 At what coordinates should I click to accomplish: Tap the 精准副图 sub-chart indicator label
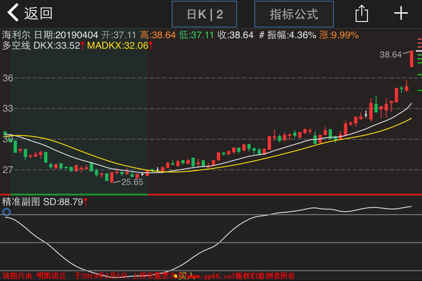click(21, 202)
